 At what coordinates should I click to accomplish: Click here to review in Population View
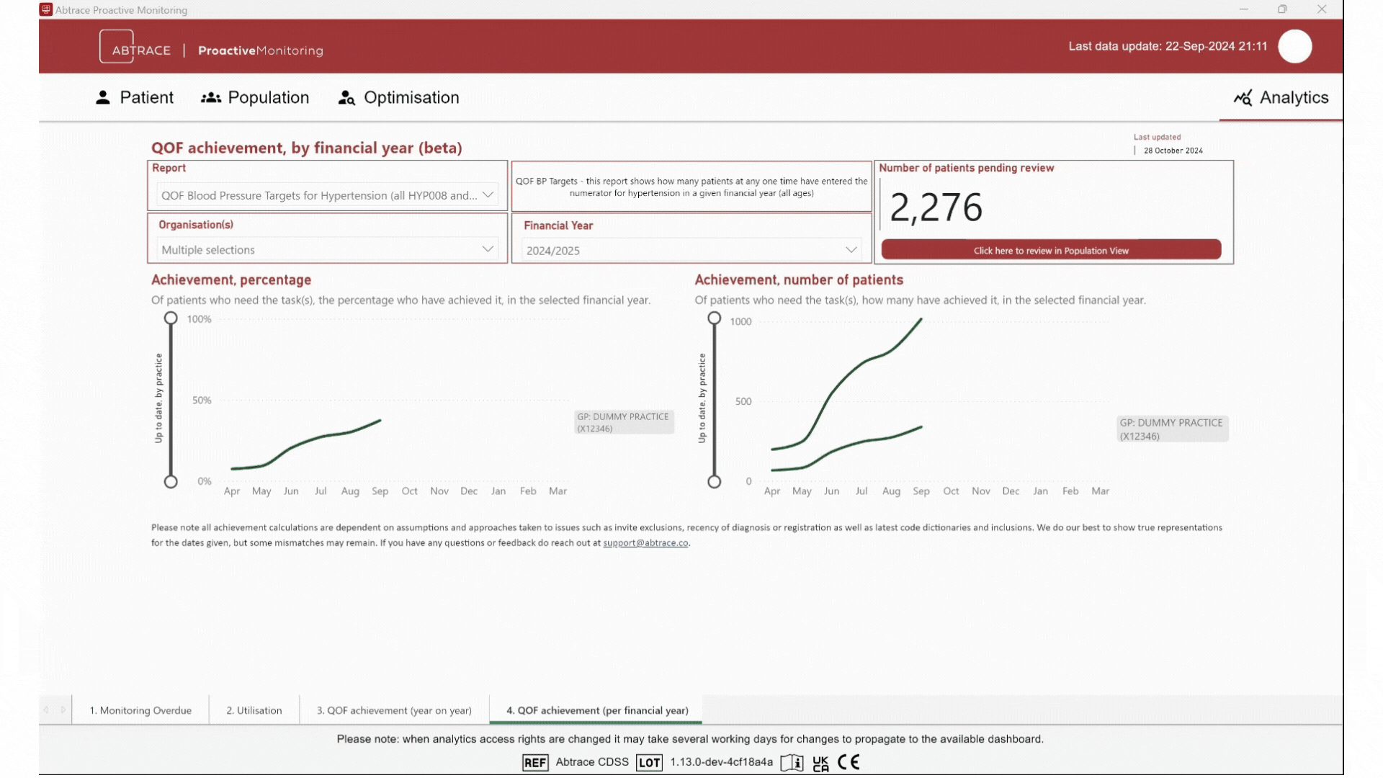1050,251
